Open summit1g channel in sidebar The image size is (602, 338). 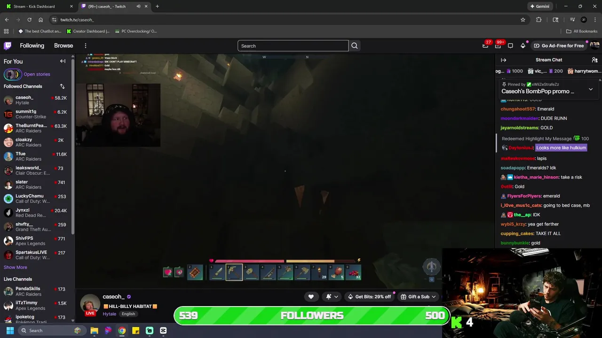coord(37,114)
